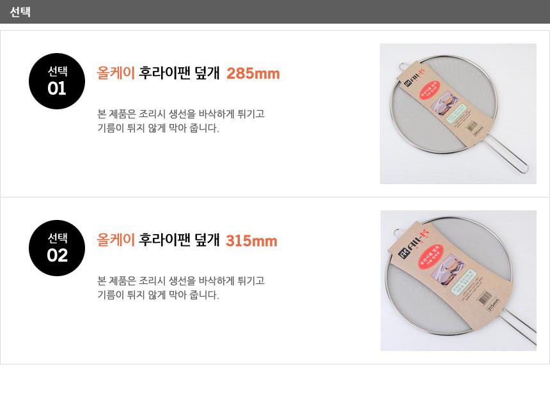Click the orange 올케이 text in option 02

116,240
